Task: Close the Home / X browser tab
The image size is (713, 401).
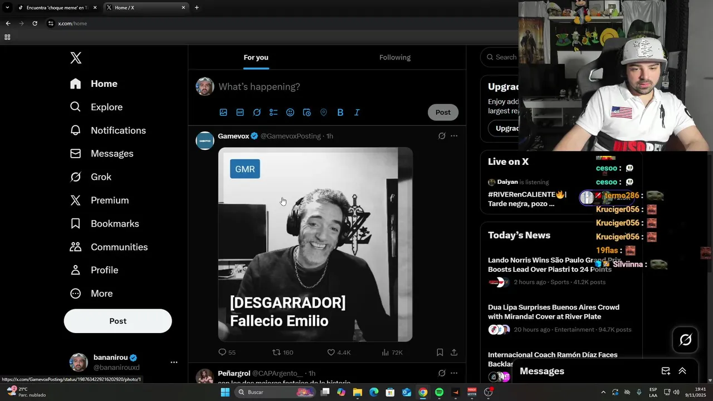Action: (x=183, y=8)
